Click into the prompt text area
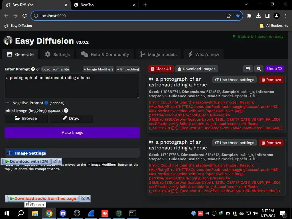Screen dimensions: 292x219 [x=72, y=86]
